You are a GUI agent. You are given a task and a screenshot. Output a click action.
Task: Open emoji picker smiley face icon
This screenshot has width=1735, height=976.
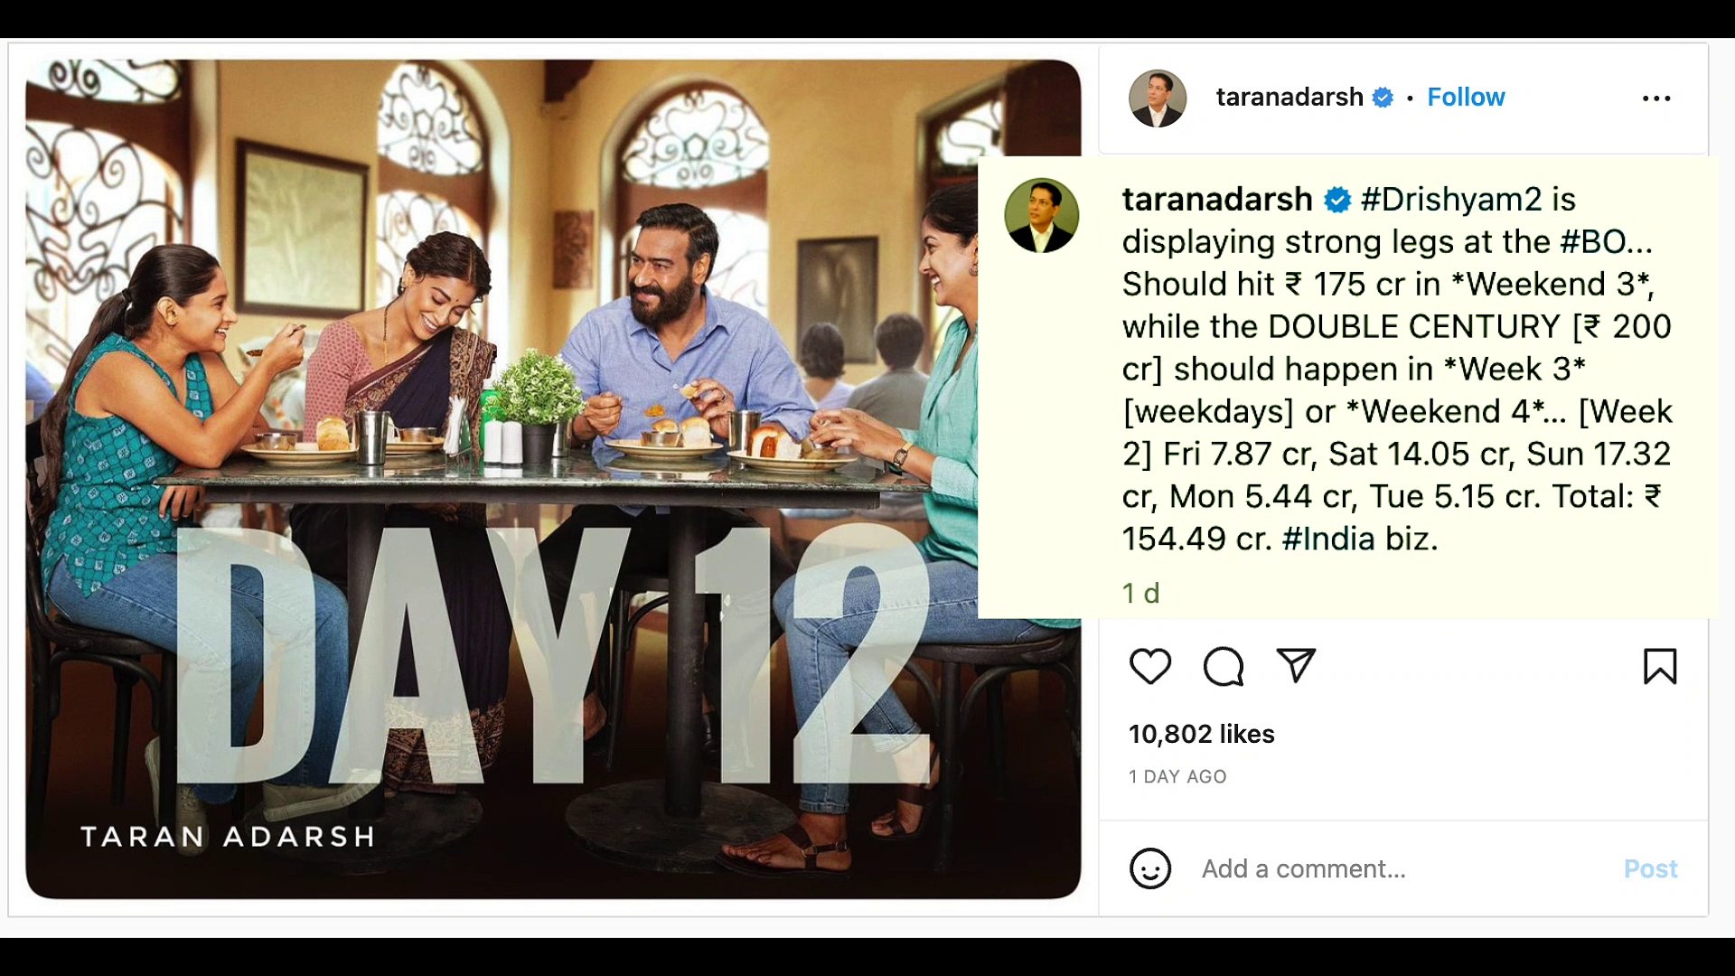[x=1150, y=868]
